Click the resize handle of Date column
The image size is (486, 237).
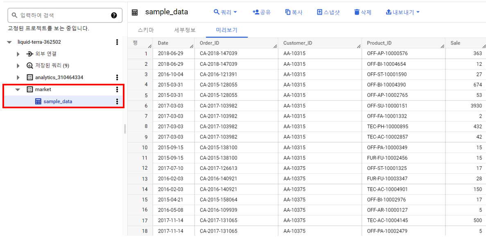tap(192, 47)
